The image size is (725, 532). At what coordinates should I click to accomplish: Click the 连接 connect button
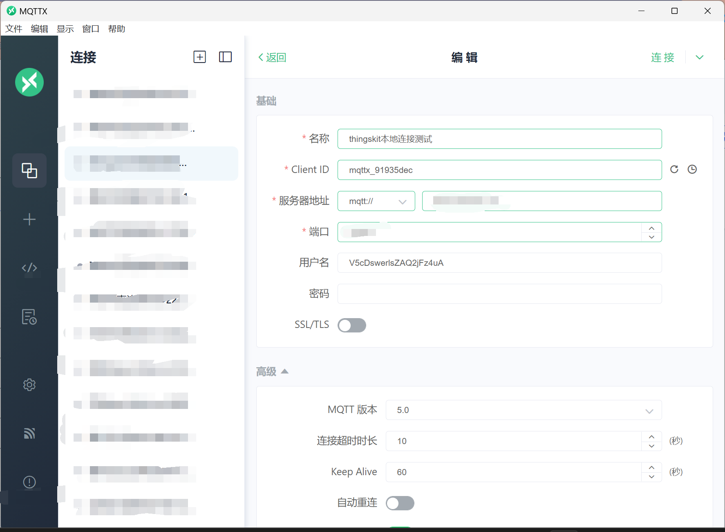pyautogui.click(x=663, y=57)
